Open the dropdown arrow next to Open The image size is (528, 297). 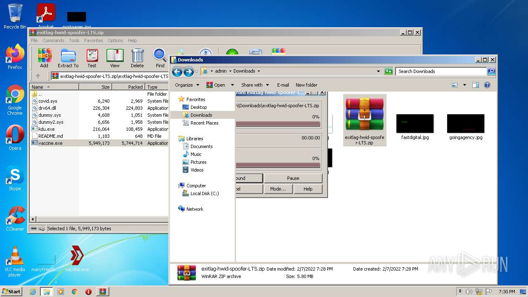pos(233,85)
